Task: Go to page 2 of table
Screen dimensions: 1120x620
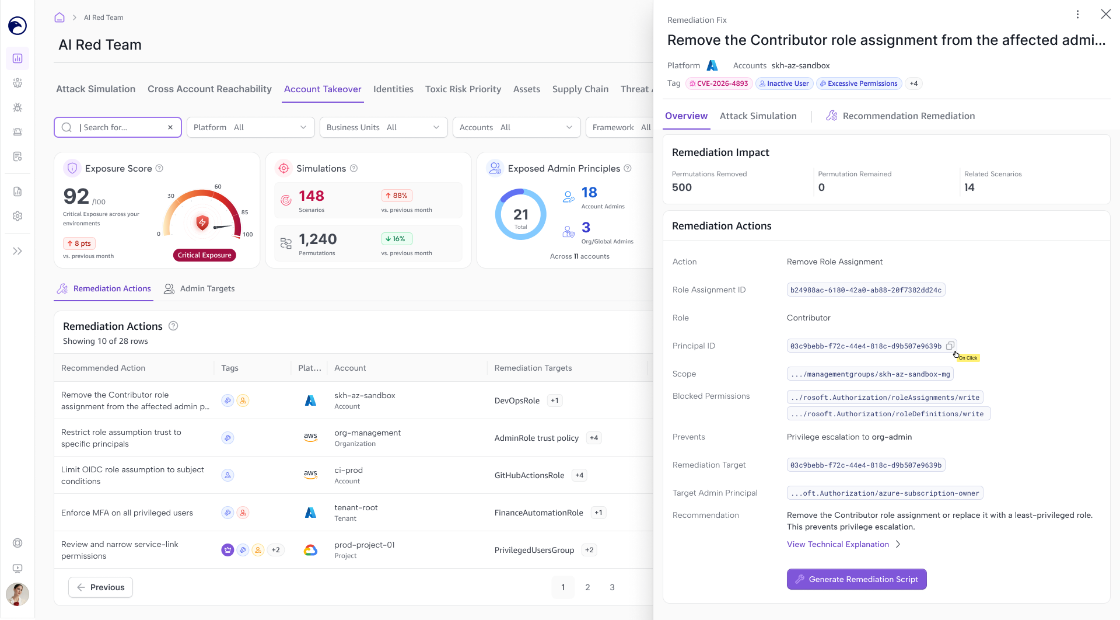Action: (587, 587)
